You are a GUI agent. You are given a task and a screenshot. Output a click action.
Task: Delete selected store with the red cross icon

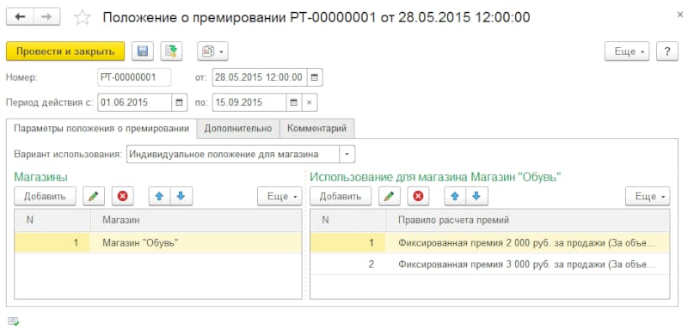[122, 196]
